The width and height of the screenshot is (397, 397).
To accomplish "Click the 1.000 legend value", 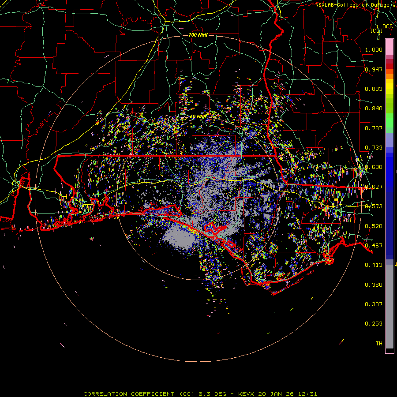I will click(374, 49).
